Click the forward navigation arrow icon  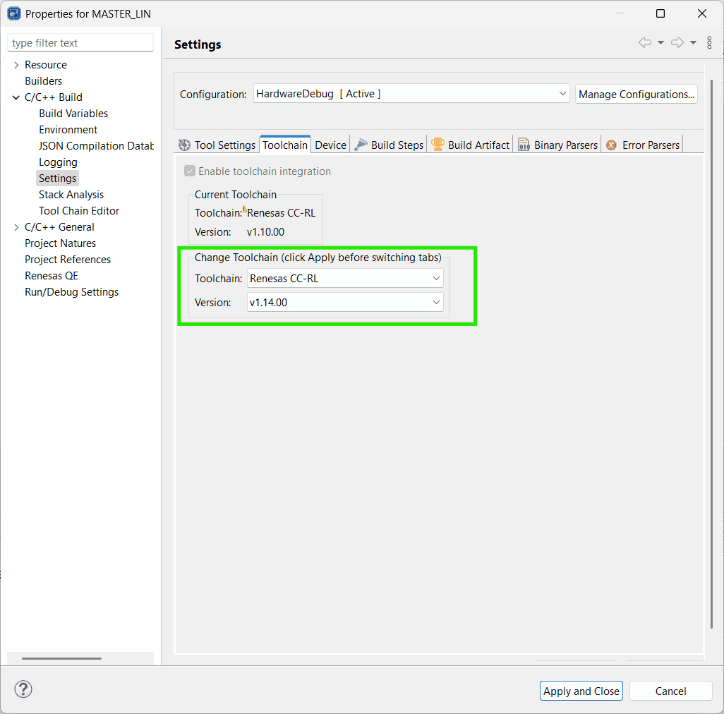pyautogui.click(x=677, y=43)
